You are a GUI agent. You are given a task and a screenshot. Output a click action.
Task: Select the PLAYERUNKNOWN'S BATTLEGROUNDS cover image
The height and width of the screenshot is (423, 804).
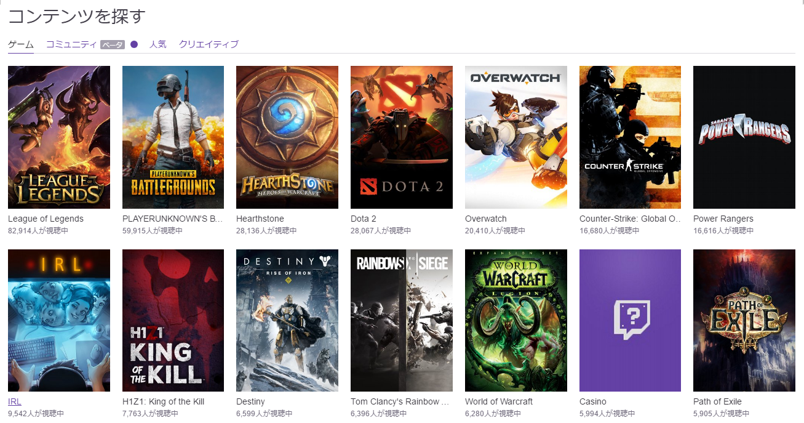(173, 137)
